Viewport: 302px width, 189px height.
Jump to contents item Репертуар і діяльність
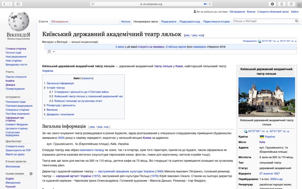click(x=61, y=105)
